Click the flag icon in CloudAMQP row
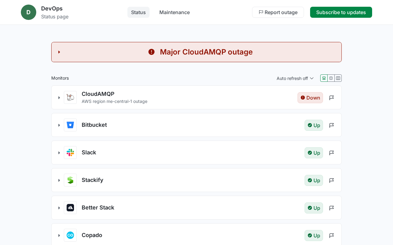 click(332, 98)
